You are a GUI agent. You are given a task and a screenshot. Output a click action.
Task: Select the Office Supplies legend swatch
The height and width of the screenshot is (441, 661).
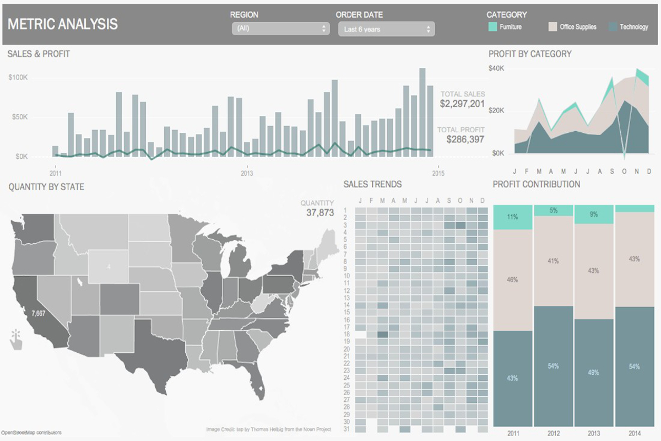click(x=552, y=26)
